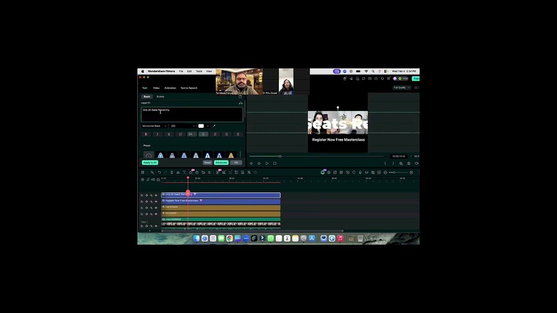Open the Montserrat Black font dropdown

coord(154,126)
